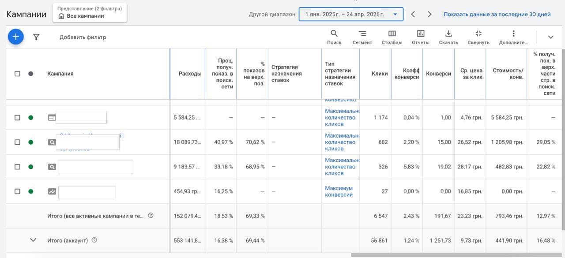Open the Поиск search tool
The height and width of the screenshot is (258, 565).
click(x=334, y=37)
